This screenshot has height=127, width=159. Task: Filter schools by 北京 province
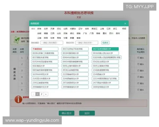pos(46,29)
